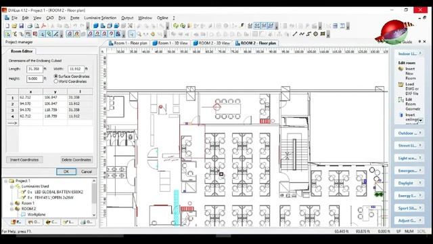Expand the Daylight guide section
Image resolution: width=433 pixels, height=244 pixels.
pyautogui.click(x=420, y=183)
